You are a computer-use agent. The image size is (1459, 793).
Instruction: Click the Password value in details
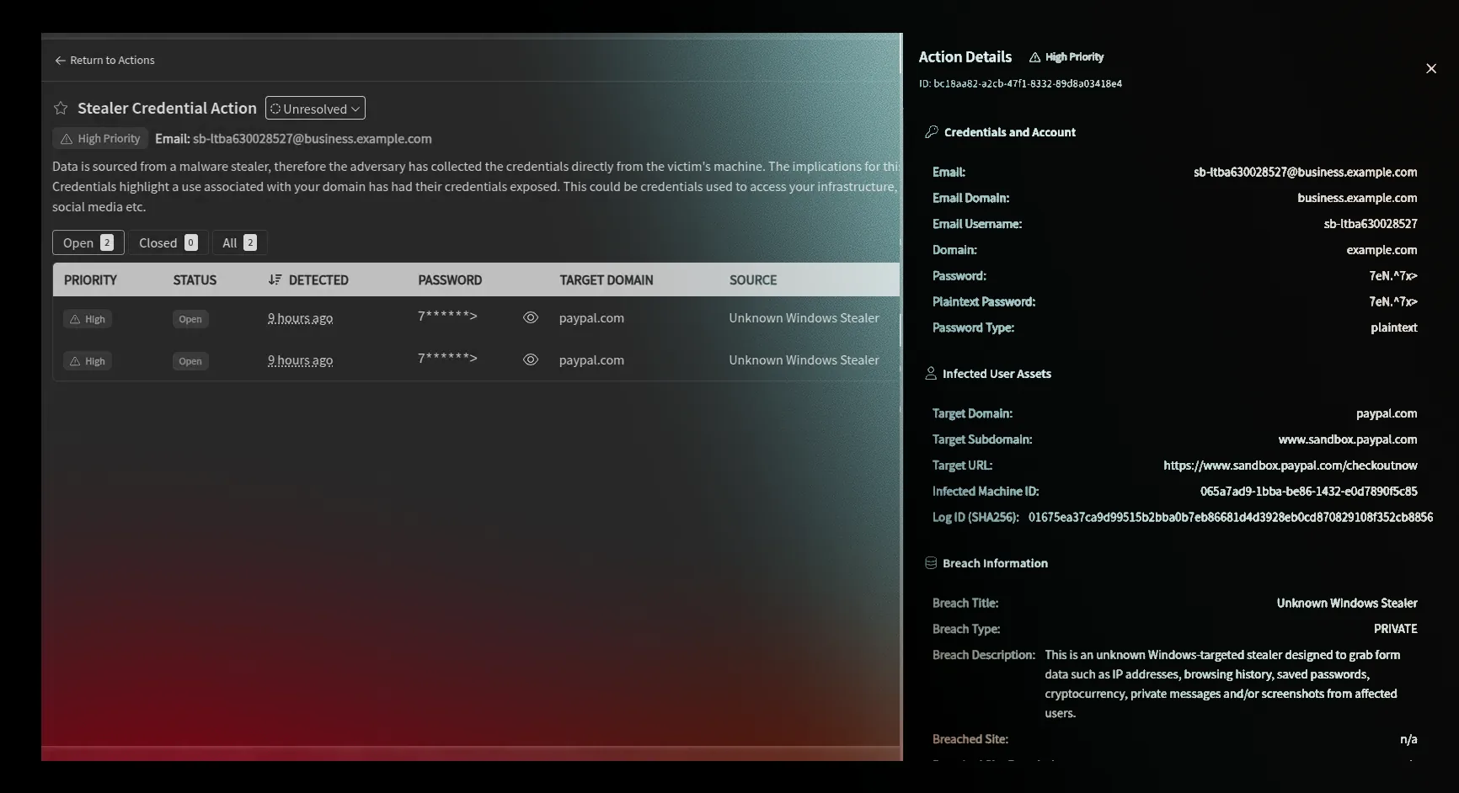[1393, 276]
